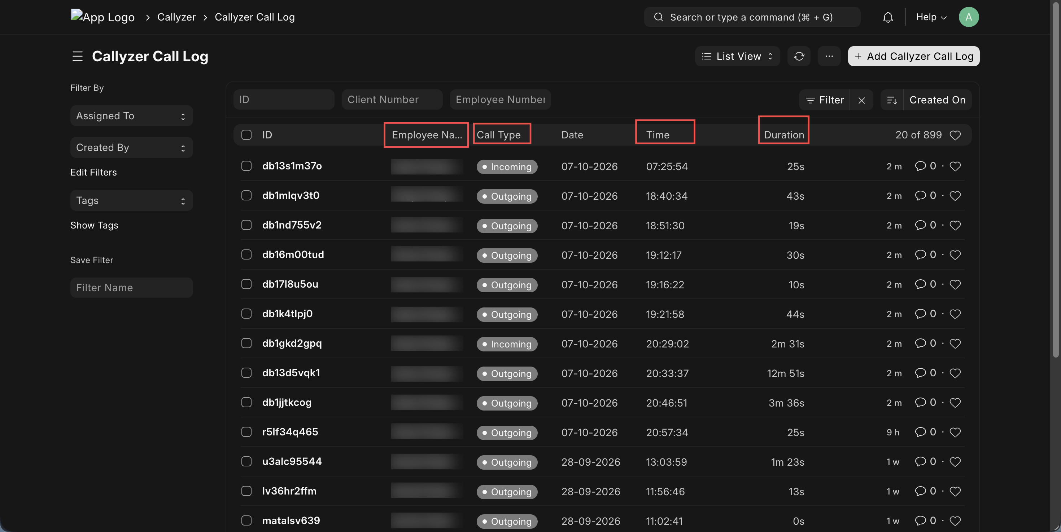Toggle sort direction icon beside Created On
This screenshot has height=532, width=1061.
[x=892, y=100]
